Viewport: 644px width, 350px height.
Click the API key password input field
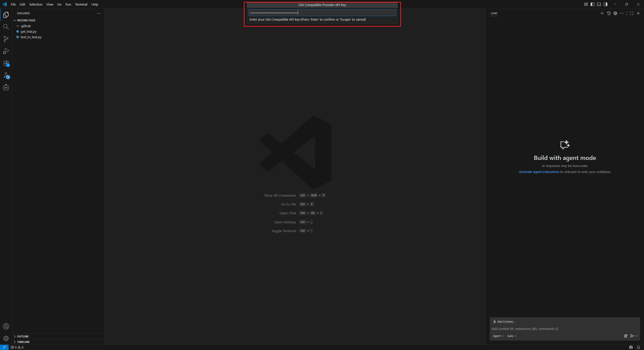tap(322, 13)
